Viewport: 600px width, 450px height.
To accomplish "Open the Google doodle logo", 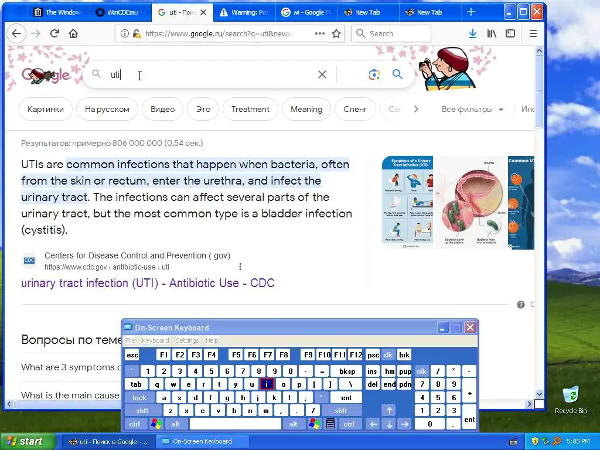I will tap(46, 76).
